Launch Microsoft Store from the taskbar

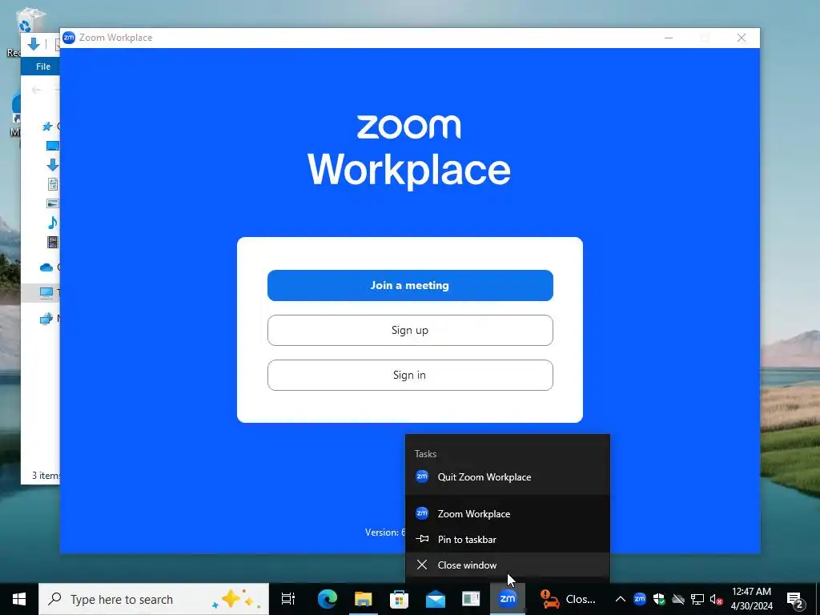[x=399, y=599]
